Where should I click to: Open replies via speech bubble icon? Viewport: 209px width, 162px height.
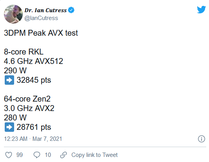click(36, 155)
